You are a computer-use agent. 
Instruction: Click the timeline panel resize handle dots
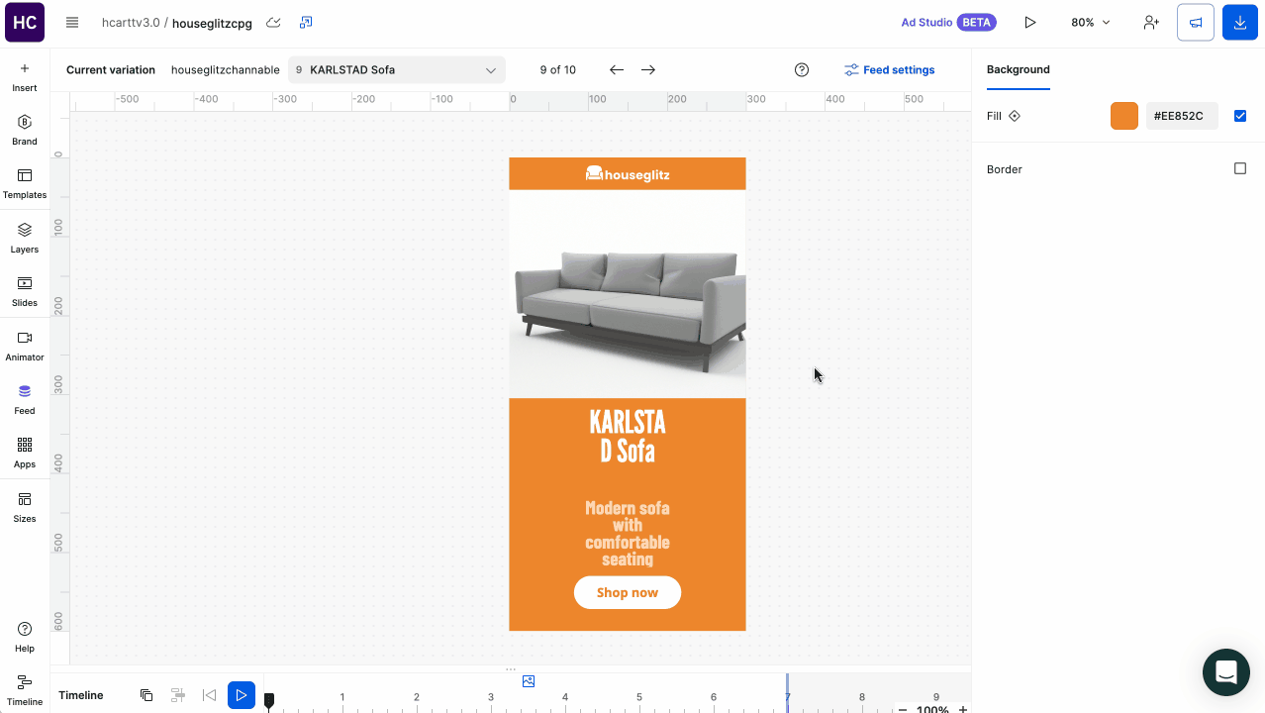(511, 669)
